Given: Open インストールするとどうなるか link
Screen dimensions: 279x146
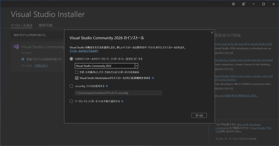Looking at the screenshot, I should (x=84, y=51).
